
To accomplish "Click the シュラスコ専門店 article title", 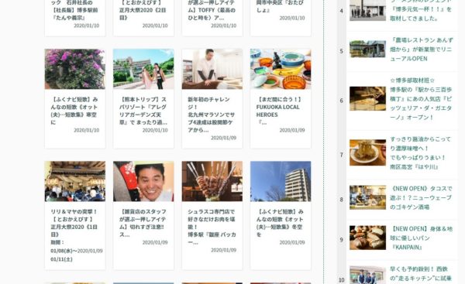I will pos(212,227).
